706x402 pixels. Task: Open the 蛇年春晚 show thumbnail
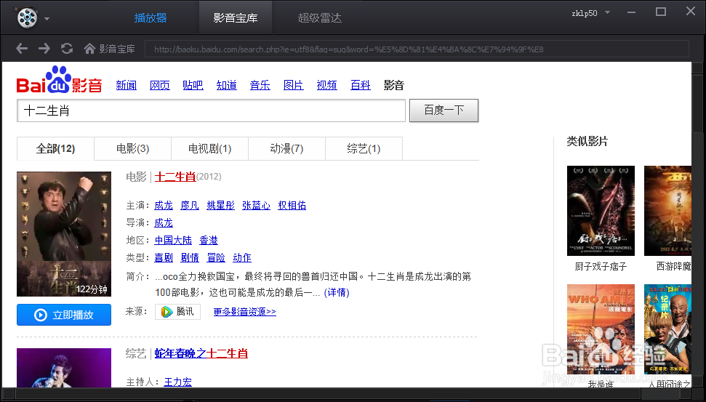tap(64, 368)
